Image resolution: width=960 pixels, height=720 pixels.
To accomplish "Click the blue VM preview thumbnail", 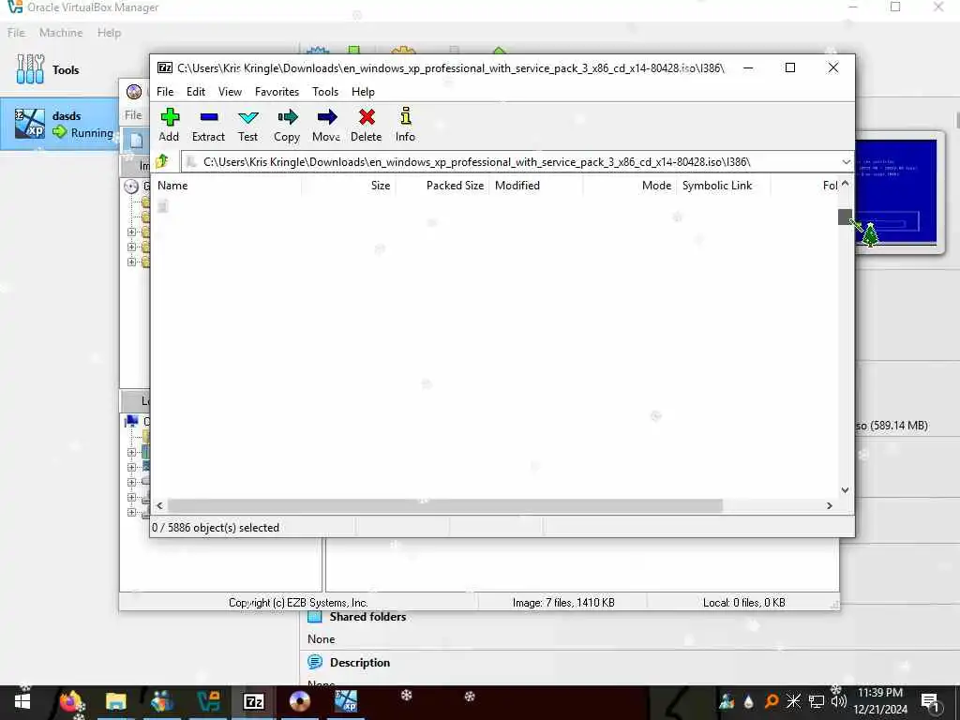I will point(895,191).
